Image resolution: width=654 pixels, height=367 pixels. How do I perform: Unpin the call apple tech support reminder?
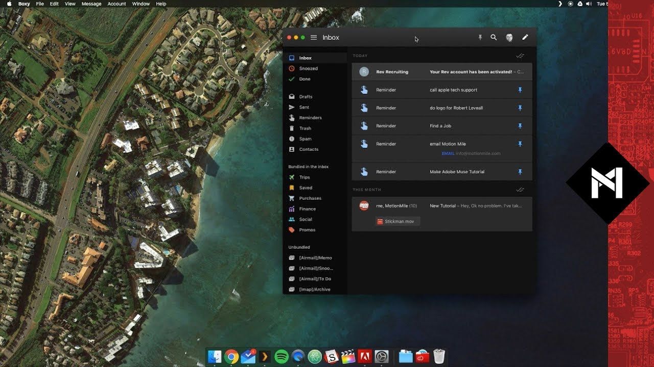(520, 90)
